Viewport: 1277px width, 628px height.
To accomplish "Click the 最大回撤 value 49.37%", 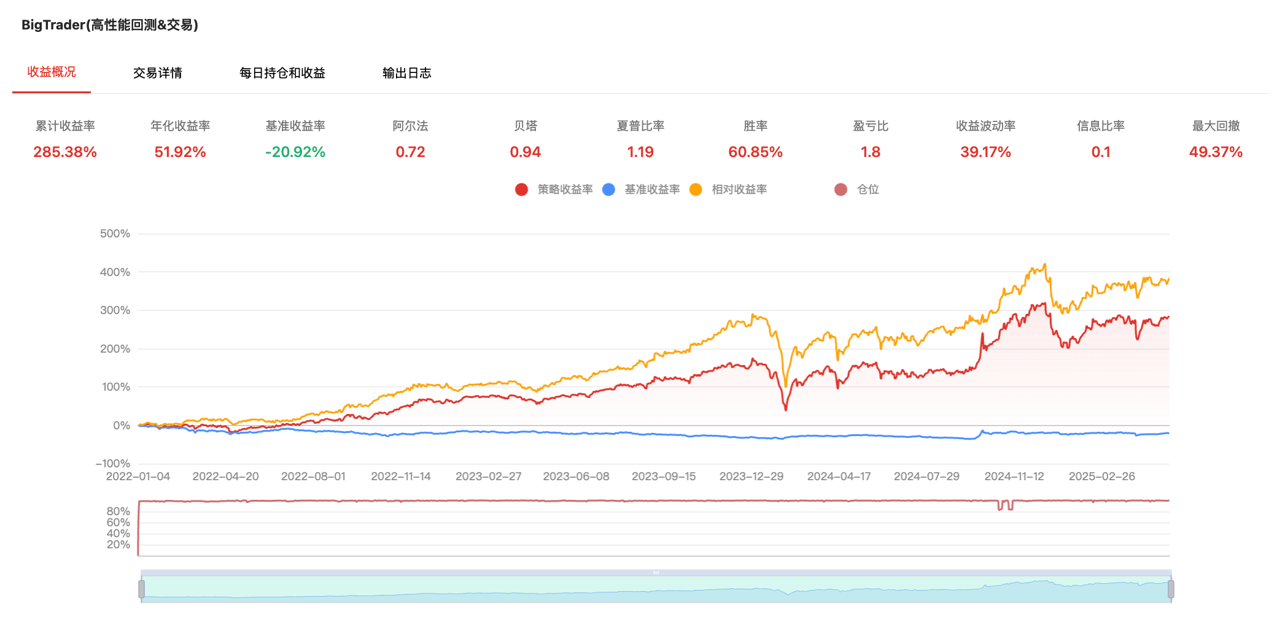I will point(1216,152).
